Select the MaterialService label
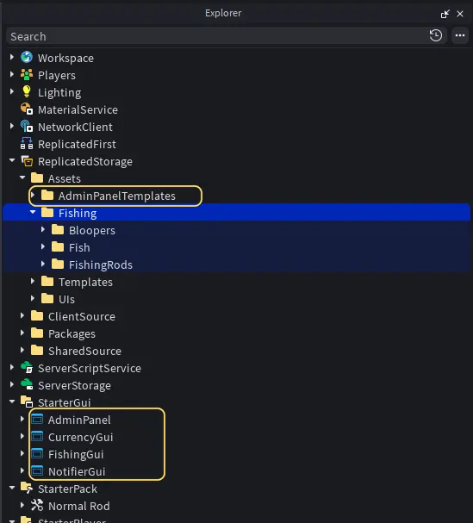Viewport: 473px width, 523px height. 78,109
